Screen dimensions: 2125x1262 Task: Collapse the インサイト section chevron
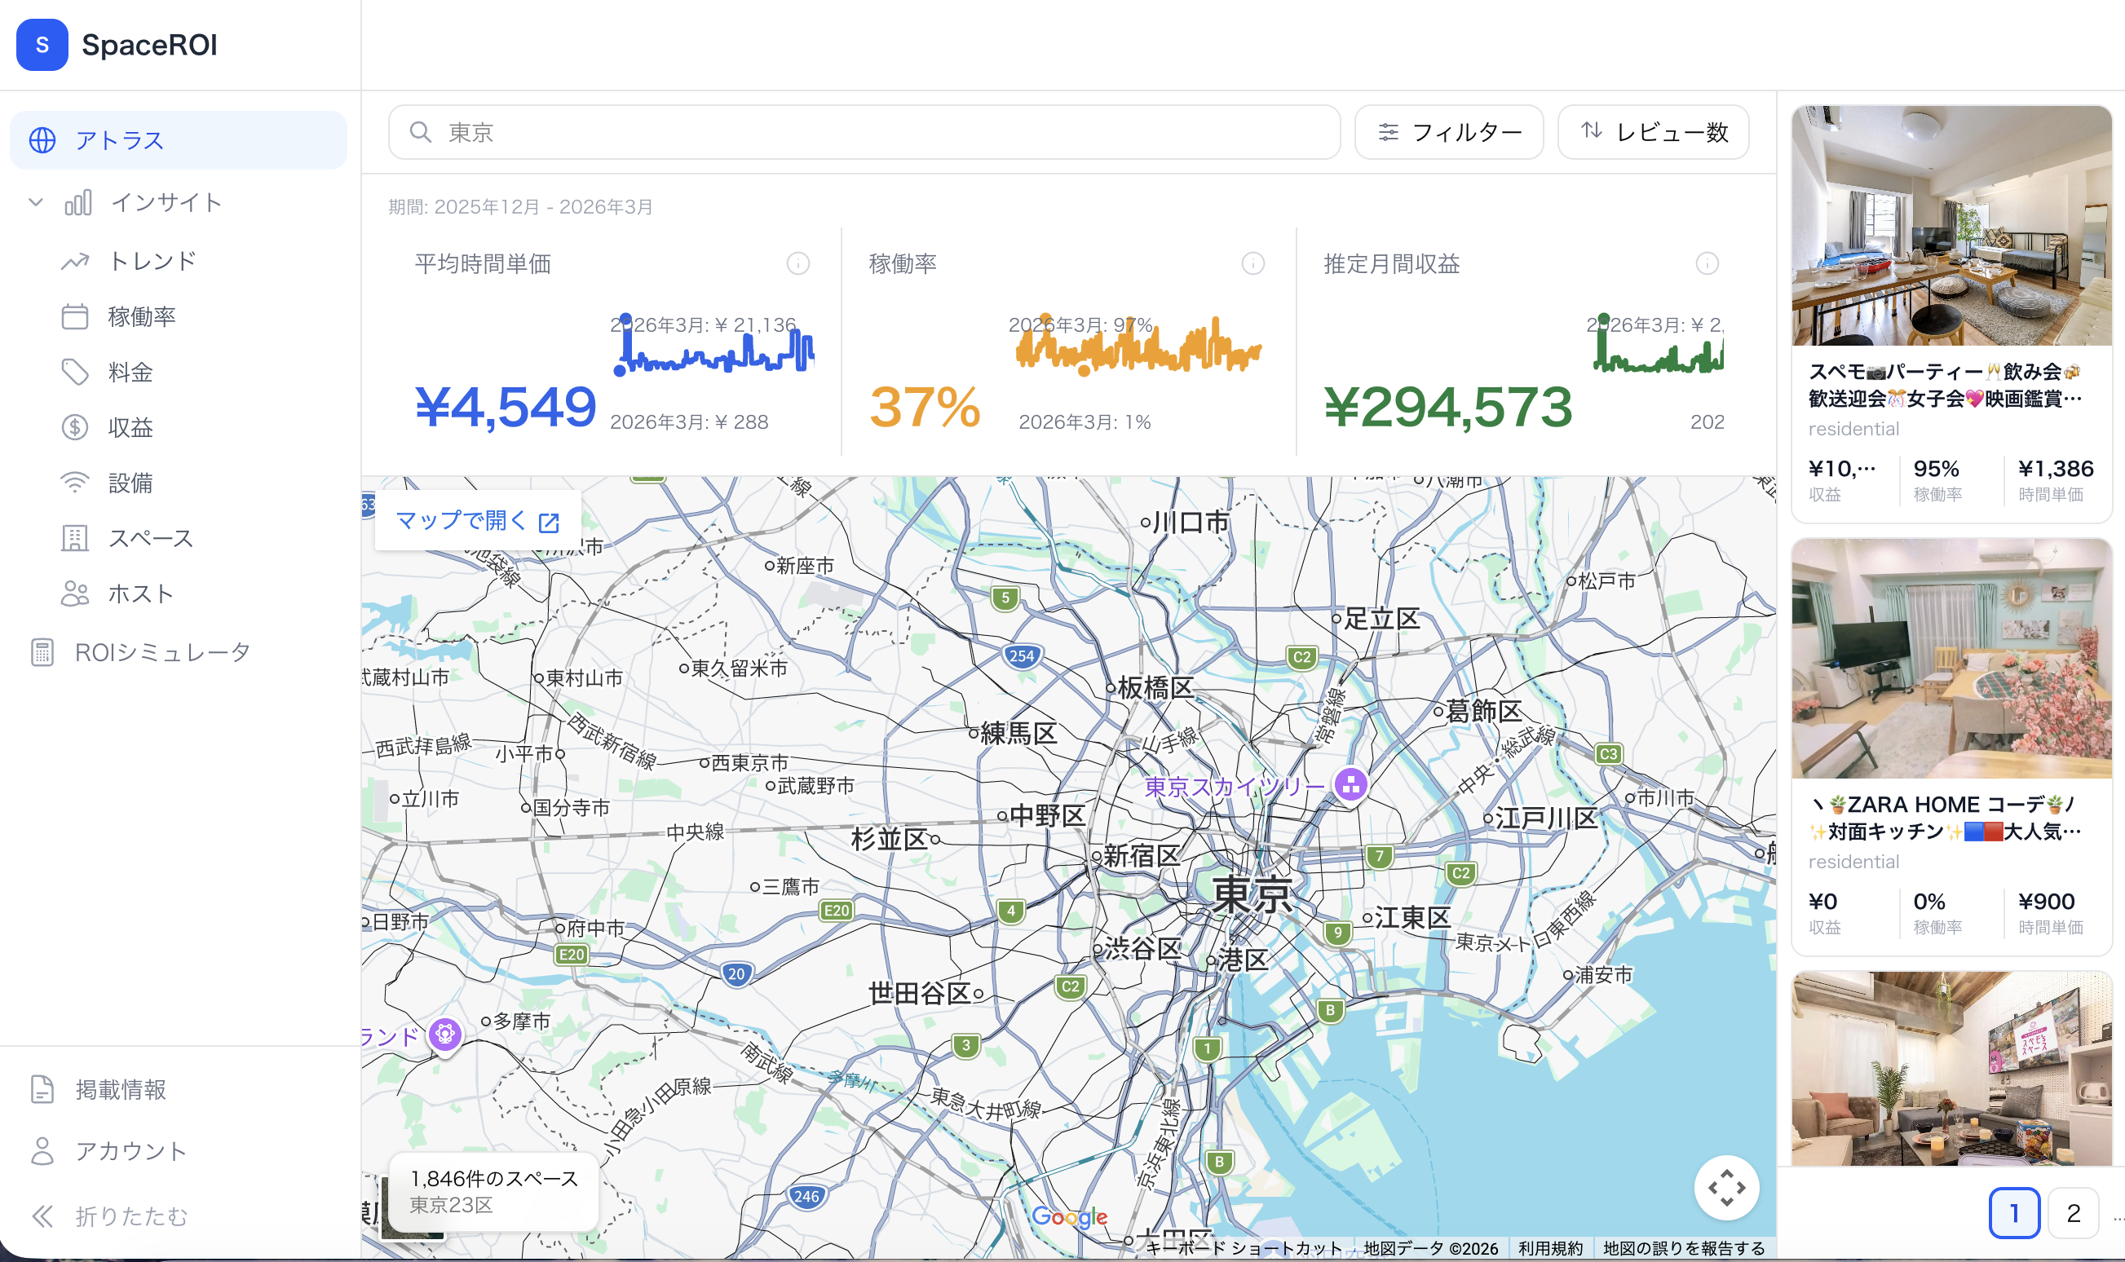[36, 202]
